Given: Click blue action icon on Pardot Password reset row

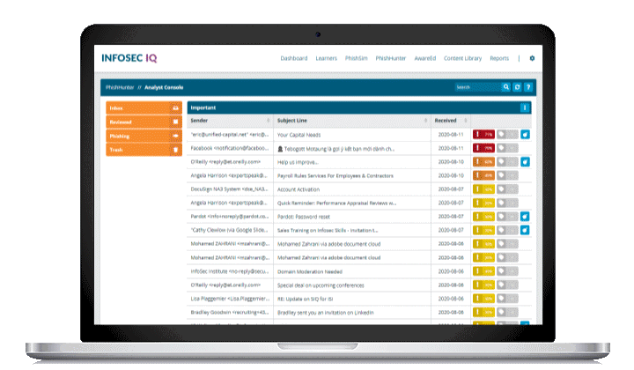Looking at the screenshot, I should (x=525, y=216).
